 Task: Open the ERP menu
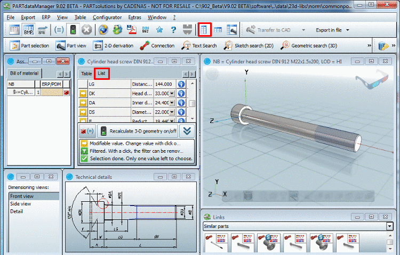click(46, 18)
